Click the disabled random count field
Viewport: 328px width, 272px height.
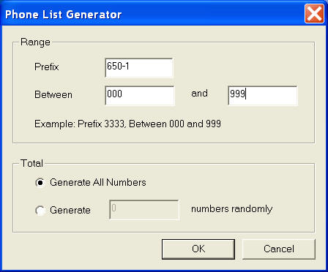(144, 210)
